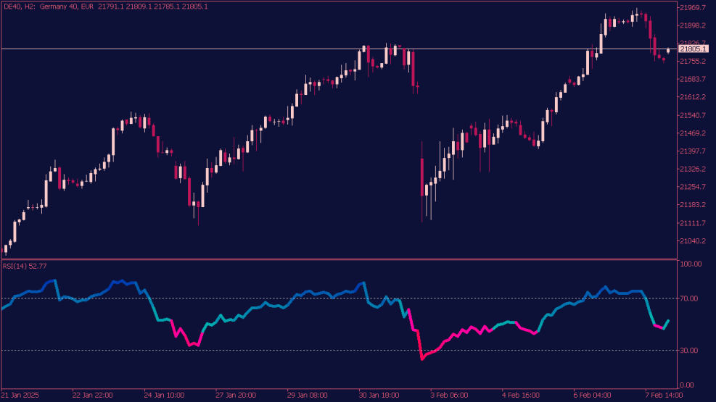Click the 3 Feb 06:00 time label
Image resolution: width=716 pixels, height=402 pixels.
point(449,395)
